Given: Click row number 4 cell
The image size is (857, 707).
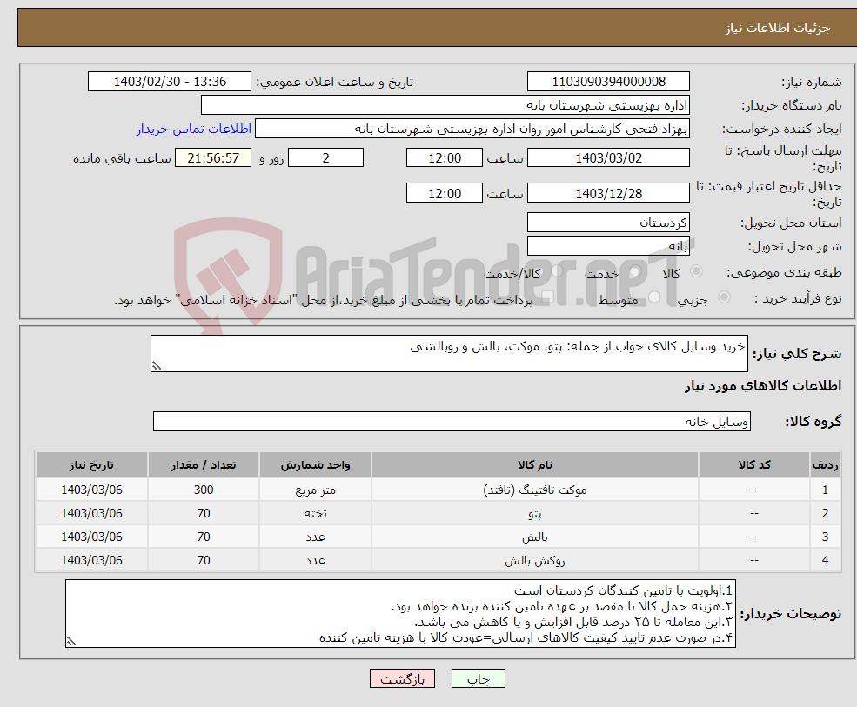Looking at the screenshot, I should 826,561.
